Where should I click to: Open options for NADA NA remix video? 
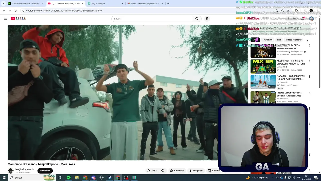point(310,76)
